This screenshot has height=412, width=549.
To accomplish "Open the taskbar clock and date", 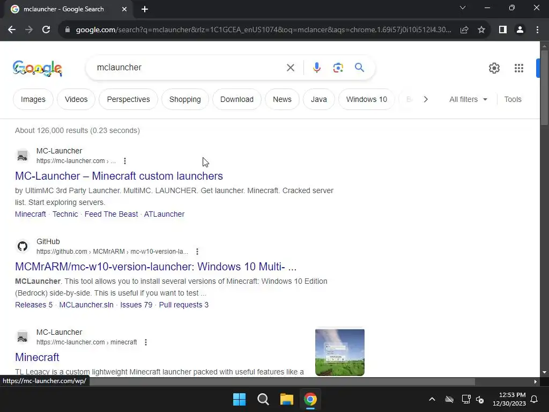I will [x=509, y=399].
